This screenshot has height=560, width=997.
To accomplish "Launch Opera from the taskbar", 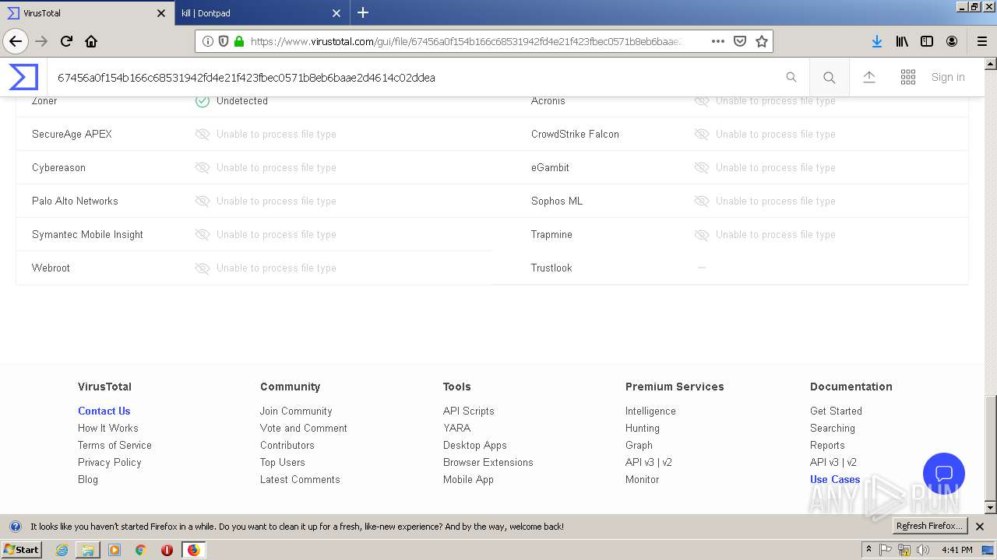I will click(x=167, y=550).
